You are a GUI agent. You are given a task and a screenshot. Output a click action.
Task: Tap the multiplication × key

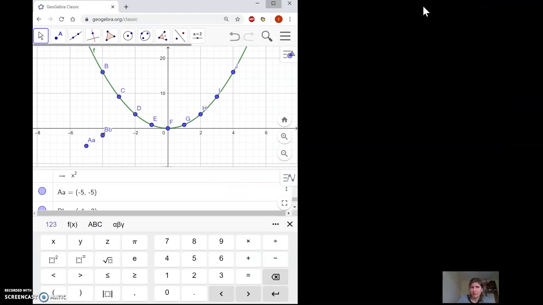click(x=248, y=241)
